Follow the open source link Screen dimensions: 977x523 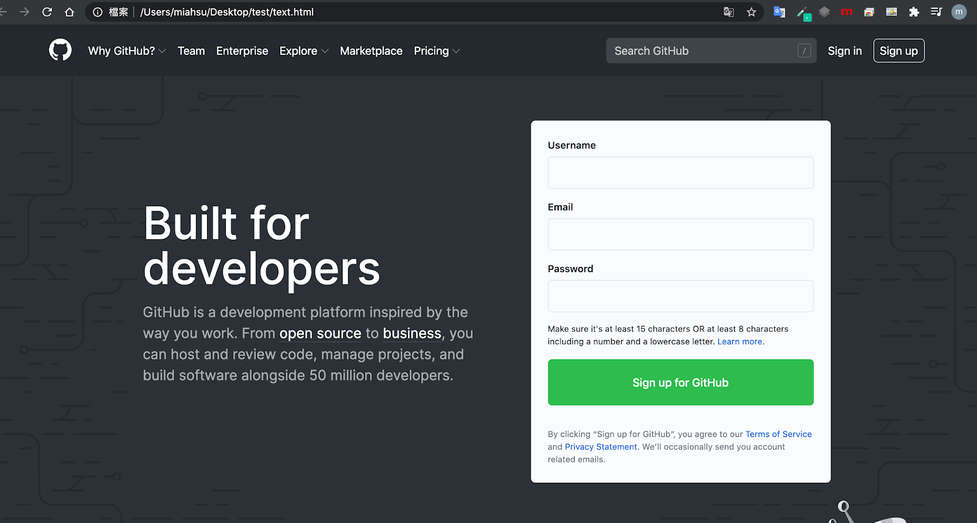[x=321, y=333]
